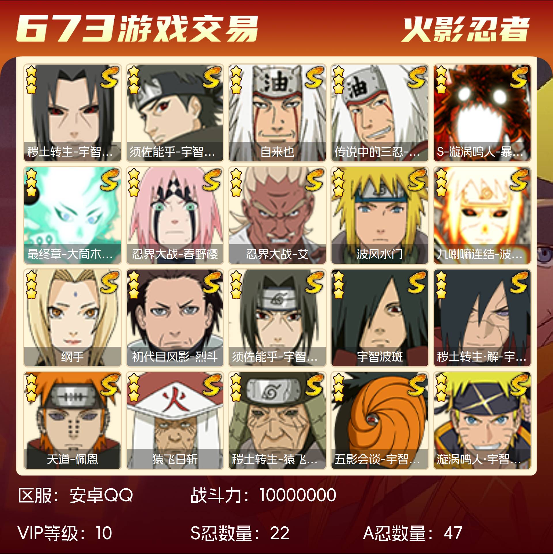Click the S badge on 猿飞日斩 card

tap(212, 385)
